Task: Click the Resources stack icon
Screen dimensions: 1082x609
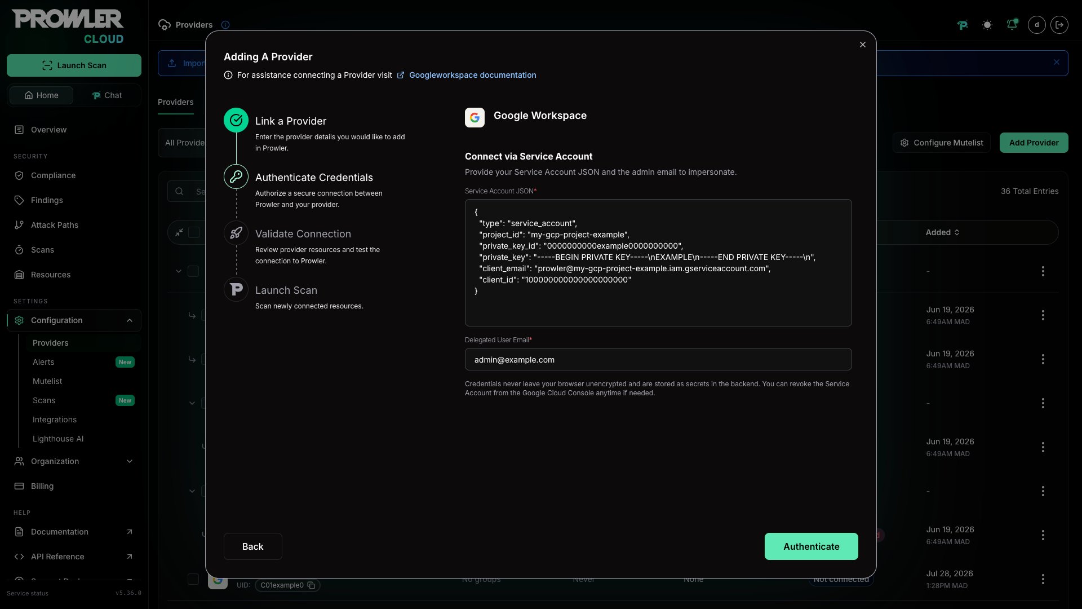Action: click(19, 275)
